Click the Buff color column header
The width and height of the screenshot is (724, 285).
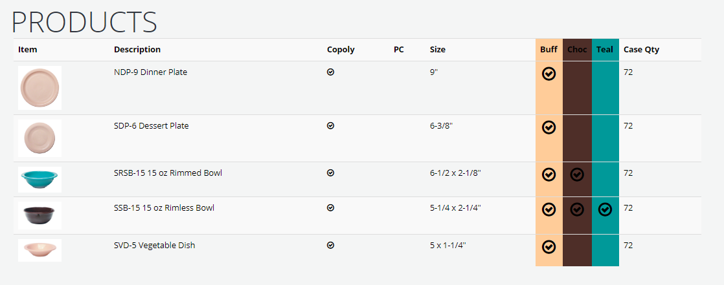click(x=549, y=50)
